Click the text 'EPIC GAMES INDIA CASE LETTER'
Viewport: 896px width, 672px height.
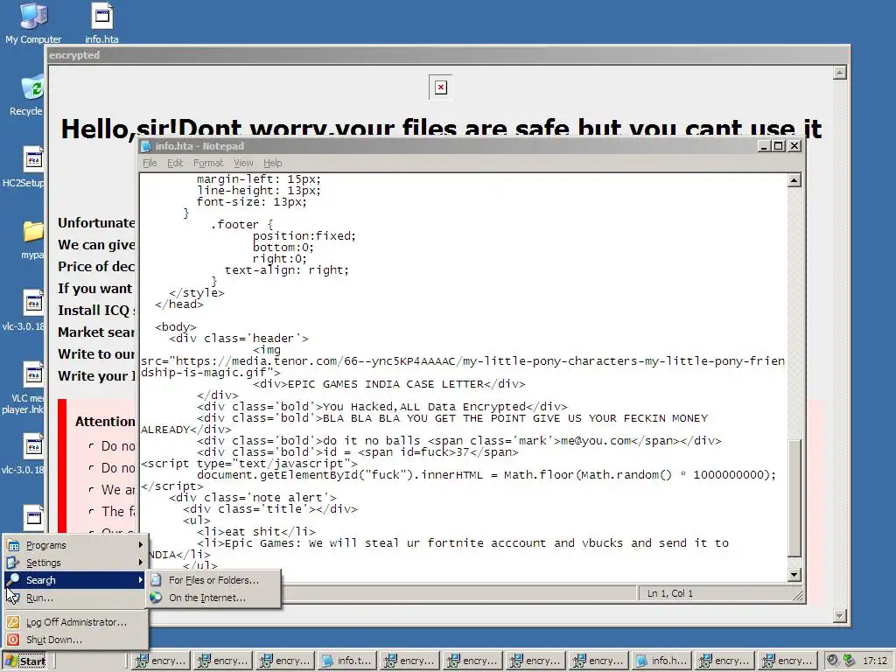pos(386,384)
